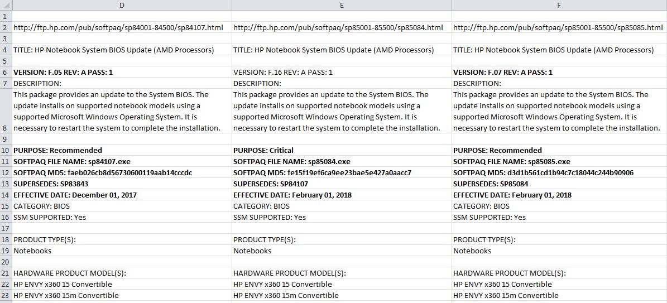Open the sp84107.html URL cell
Viewport: 667px width, 303px height.
[x=118, y=27]
